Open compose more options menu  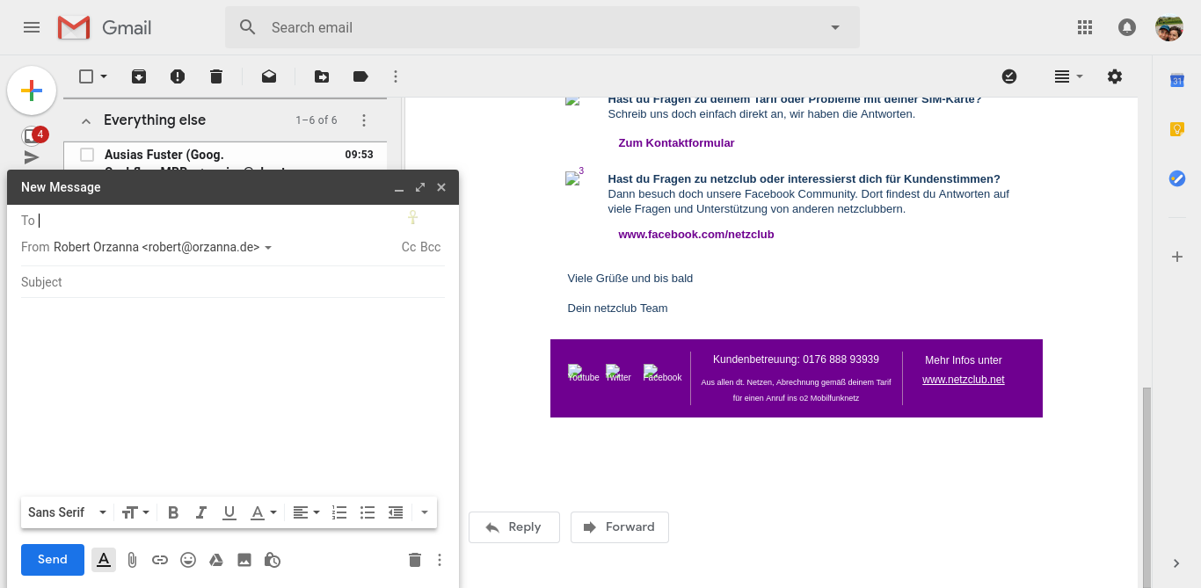(440, 560)
